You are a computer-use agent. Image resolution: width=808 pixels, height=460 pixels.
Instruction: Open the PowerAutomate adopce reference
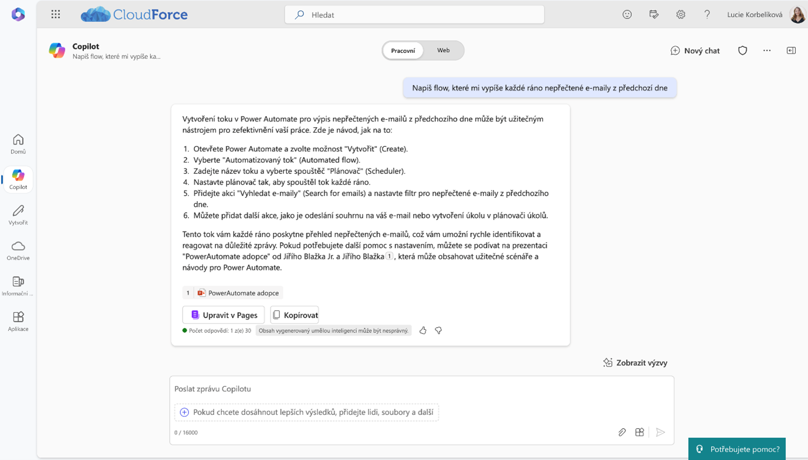pyautogui.click(x=233, y=293)
